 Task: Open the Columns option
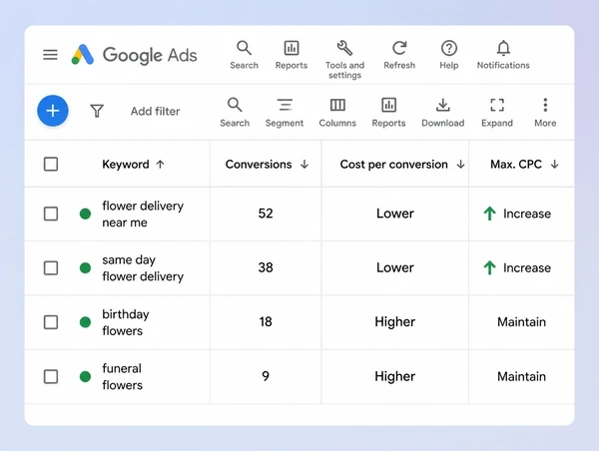pos(337,113)
